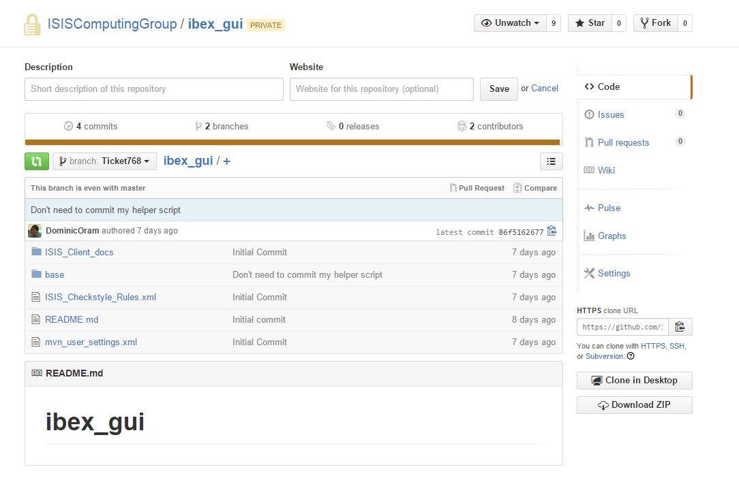The width and height of the screenshot is (739, 480).
Task: Open the ISIS_Client_docs folder
Action: coord(79,252)
